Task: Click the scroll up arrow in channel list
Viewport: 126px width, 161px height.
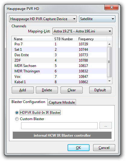Action: click(109, 44)
